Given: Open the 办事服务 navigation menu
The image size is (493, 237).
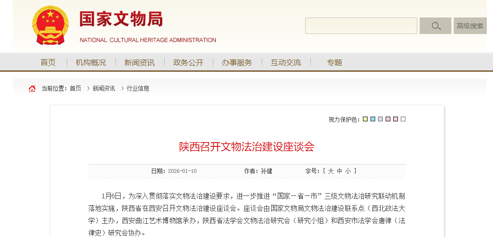Looking at the screenshot, I should click(x=237, y=62).
